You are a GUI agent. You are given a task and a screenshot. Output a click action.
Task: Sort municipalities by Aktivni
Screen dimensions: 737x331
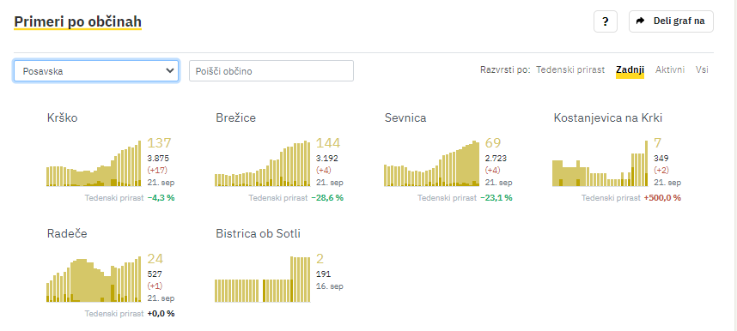click(670, 70)
